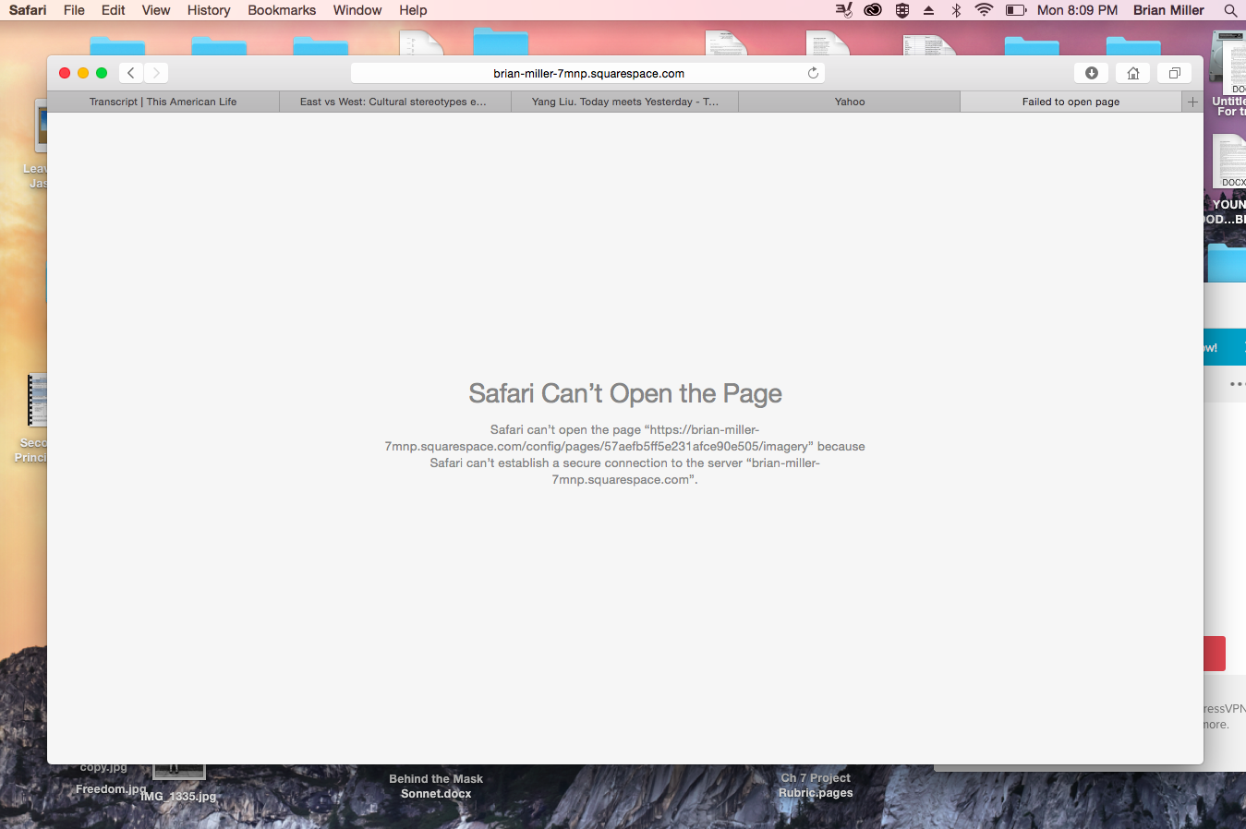
Task: Click the forward arrow in Safari toolbar
Action: coord(156,73)
